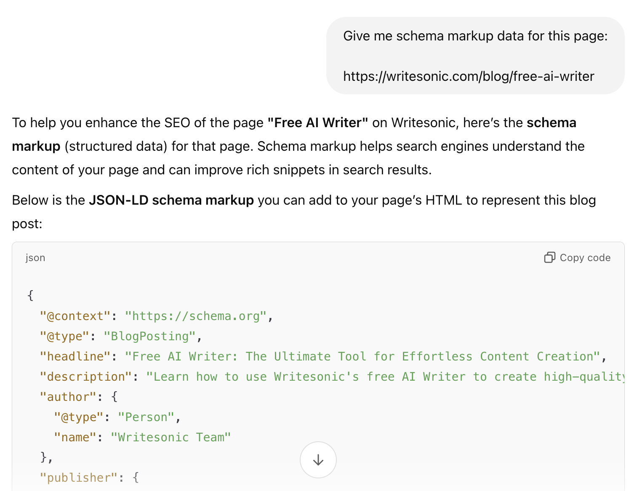Click the bold JSON-LD schema markup text
Image resolution: width=629 pixels, height=491 pixels.
click(171, 200)
